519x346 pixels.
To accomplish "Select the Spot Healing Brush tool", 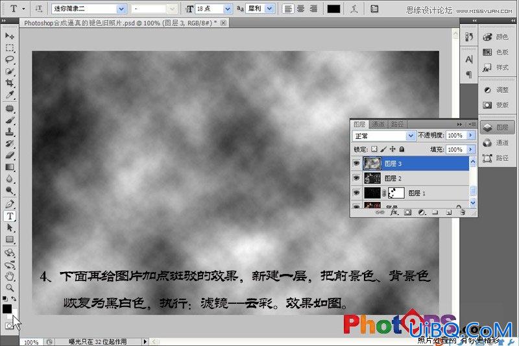I will [10, 108].
